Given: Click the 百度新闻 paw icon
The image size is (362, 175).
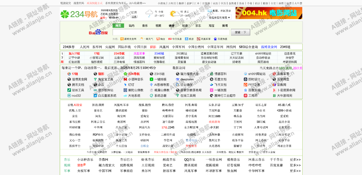Looking at the screenshot, I should coord(245,90).
